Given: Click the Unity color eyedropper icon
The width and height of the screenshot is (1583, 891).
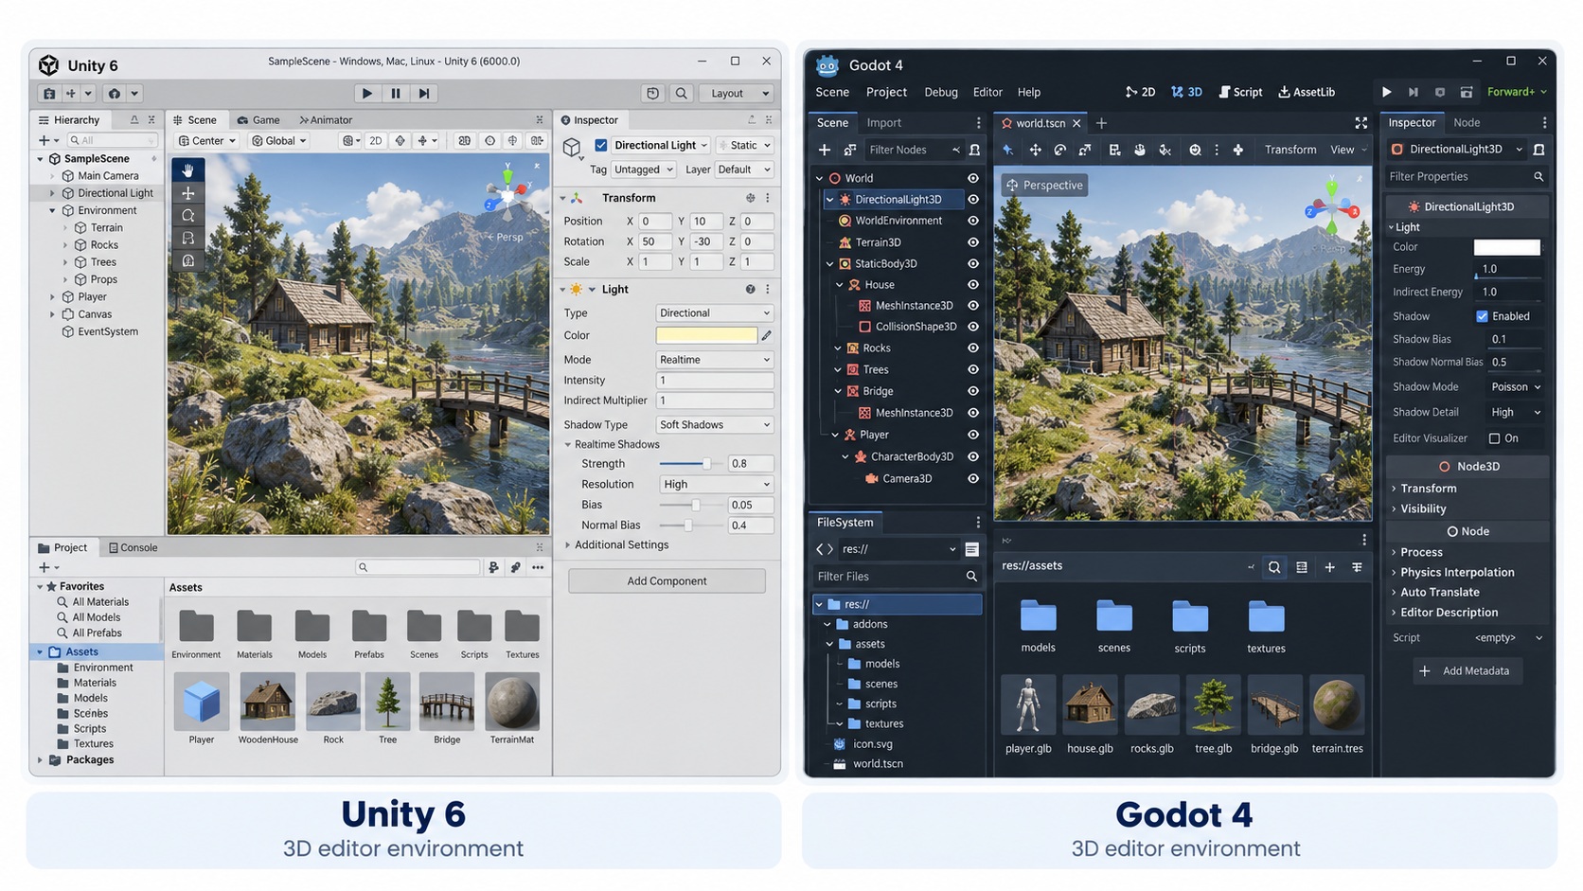Looking at the screenshot, I should coord(766,335).
